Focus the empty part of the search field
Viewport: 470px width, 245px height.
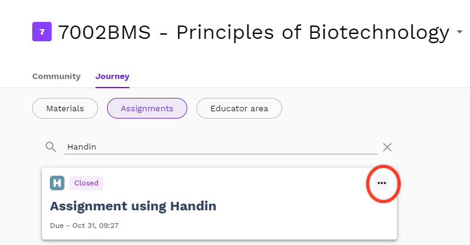point(237,147)
